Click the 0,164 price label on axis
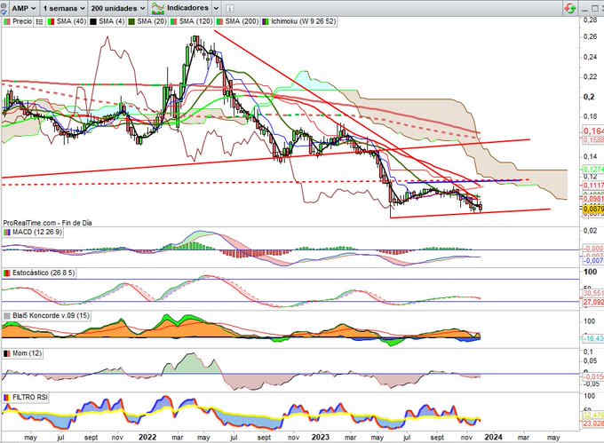Image resolution: width=604 pixels, height=443 pixels. (x=593, y=131)
